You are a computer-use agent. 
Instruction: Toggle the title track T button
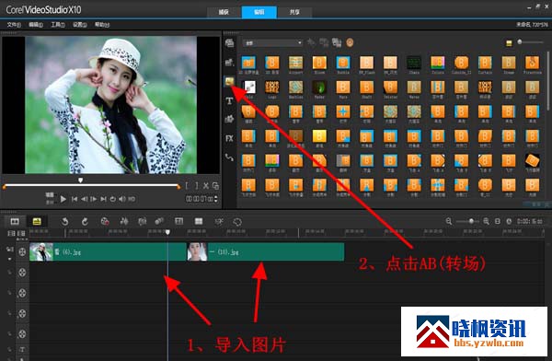(x=22, y=349)
